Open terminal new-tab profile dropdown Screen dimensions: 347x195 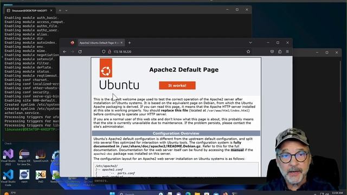[x=66, y=10]
